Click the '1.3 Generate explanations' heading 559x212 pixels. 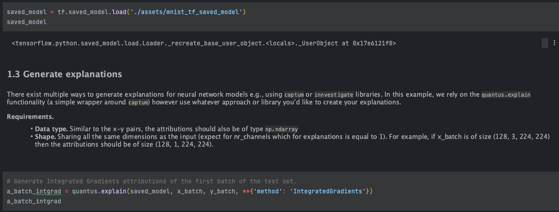[65, 74]
